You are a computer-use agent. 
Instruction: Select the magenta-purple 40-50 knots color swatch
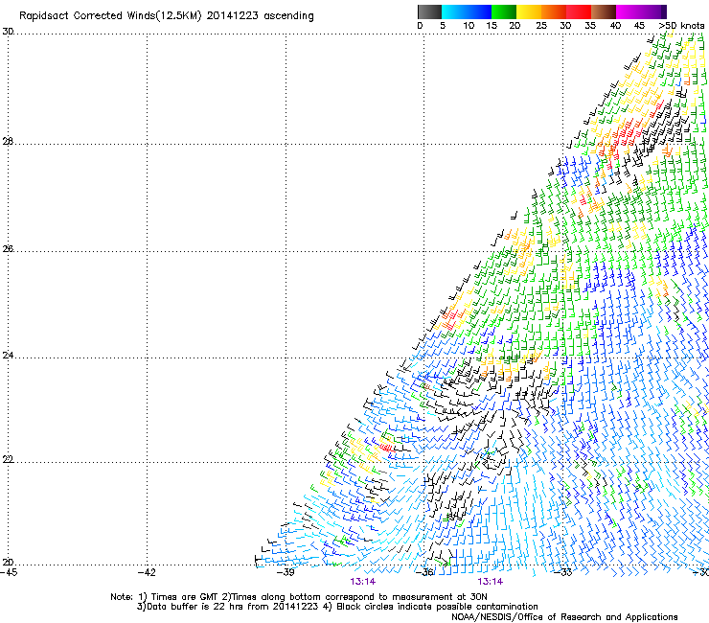(x=641, y=12)
